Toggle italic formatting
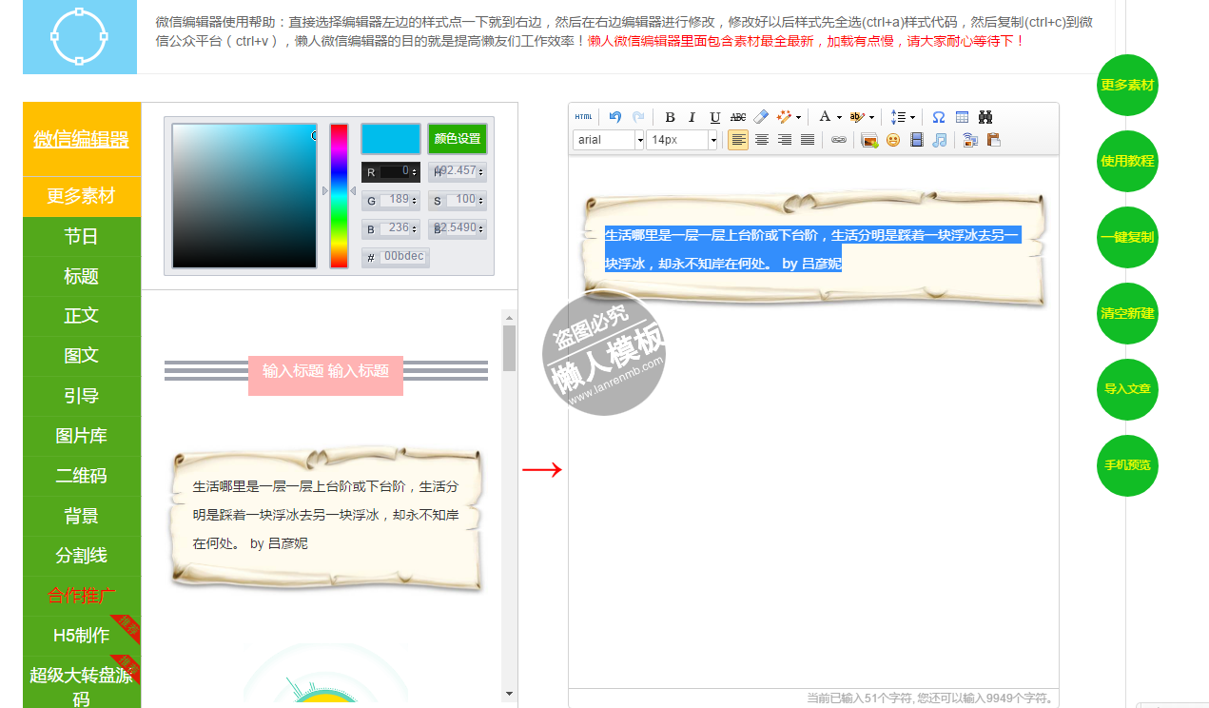Viewport: 1209px width, 708px height. pyautogui.click(x=692, y=117)
